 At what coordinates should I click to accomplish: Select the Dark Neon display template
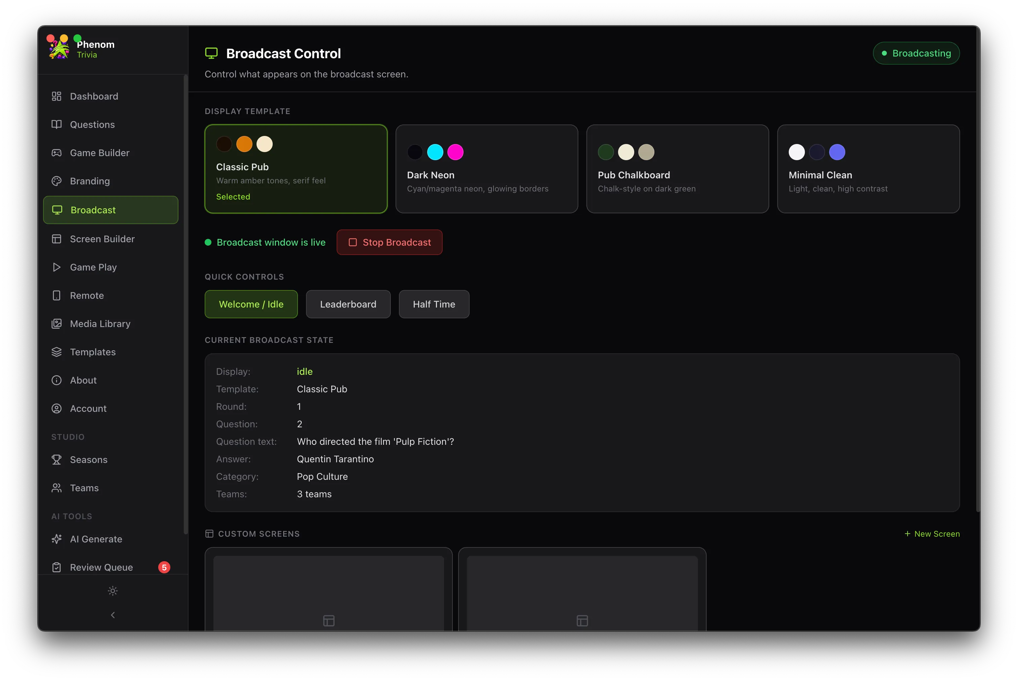[487, 169]
